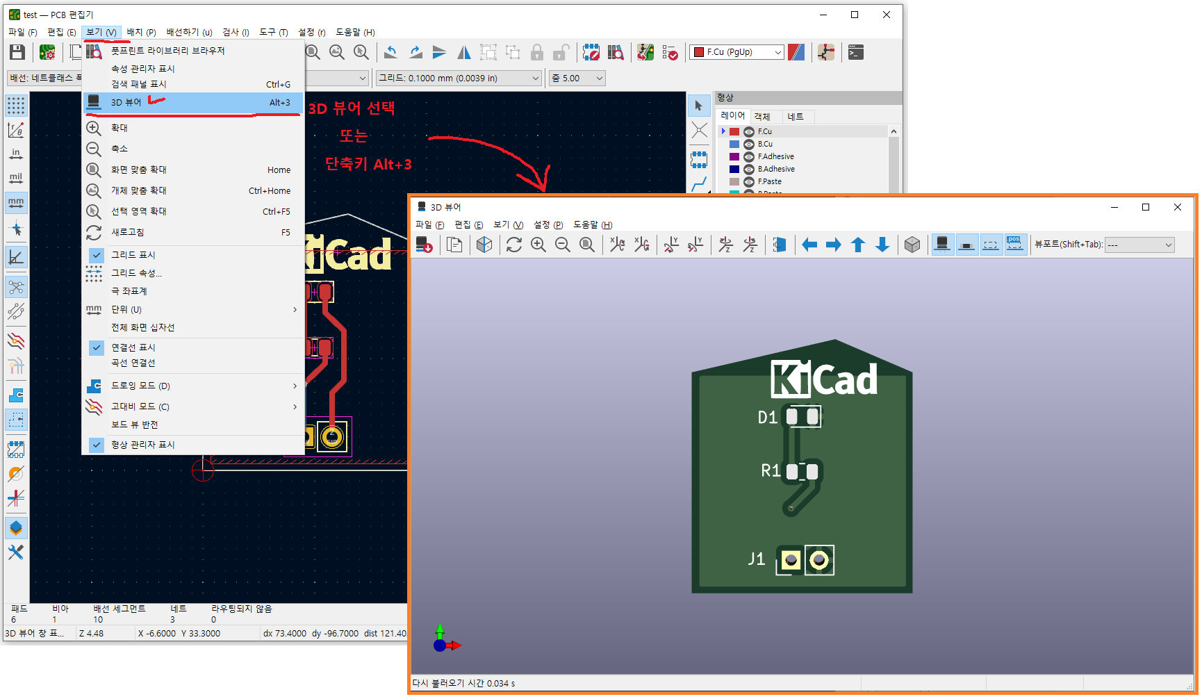Toggle visibility eye of B.Cu layer
Viewport: 1202px width, 699px height.
(x=749, y=145)
